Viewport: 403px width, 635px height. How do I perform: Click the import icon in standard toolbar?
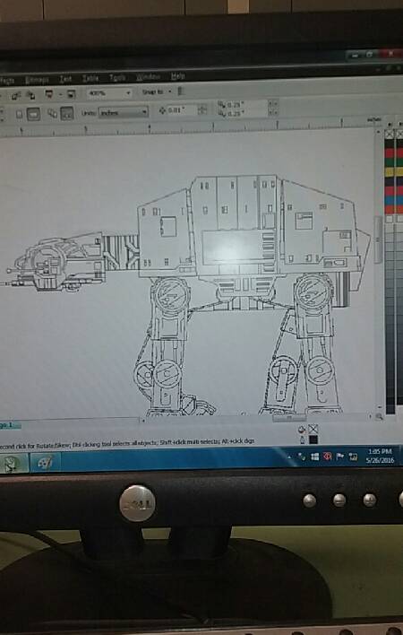tap(16, 96)
